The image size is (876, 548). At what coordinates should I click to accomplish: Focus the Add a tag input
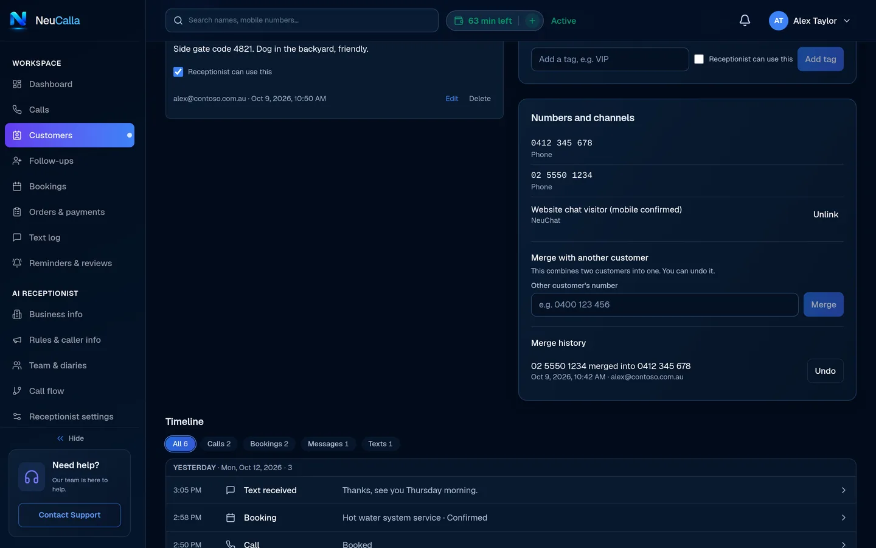[610, 59]
